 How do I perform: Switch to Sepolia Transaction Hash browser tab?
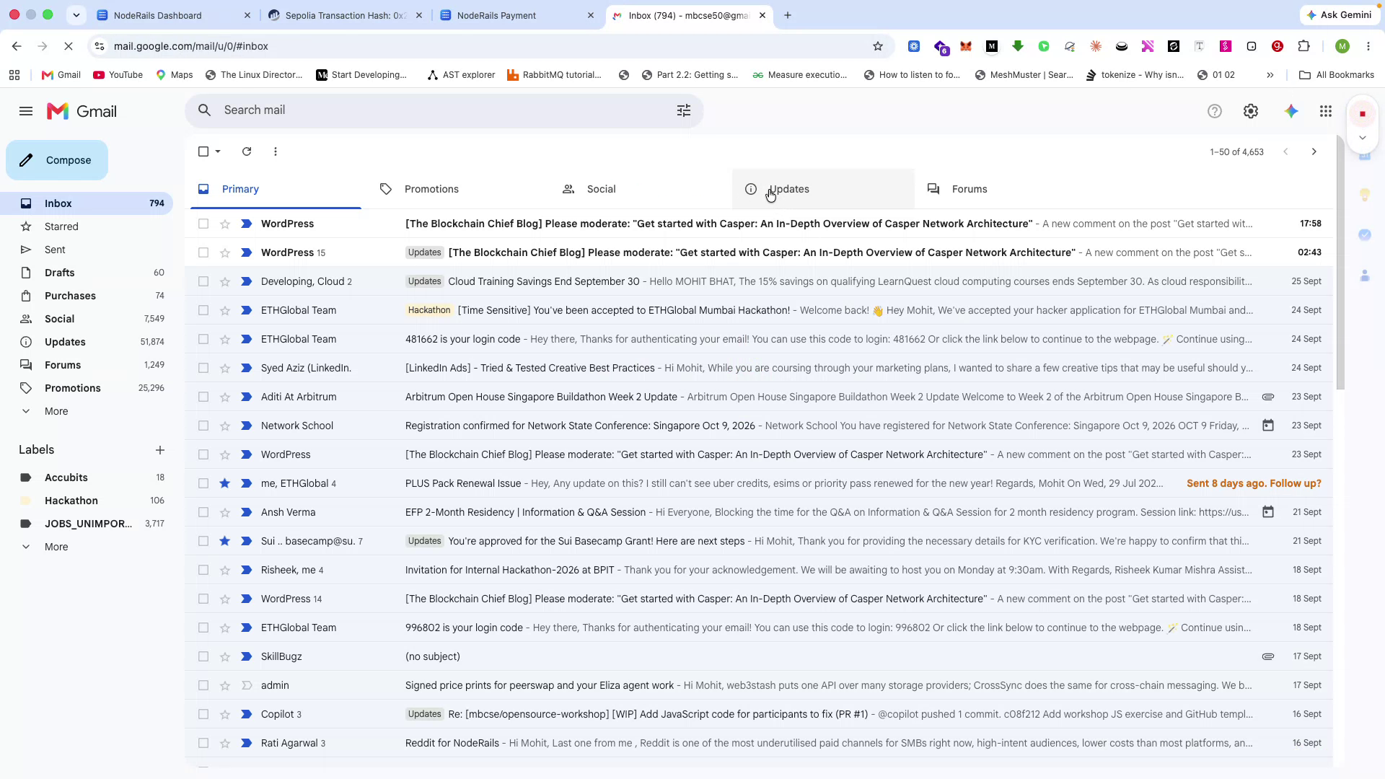click(345, 15)
